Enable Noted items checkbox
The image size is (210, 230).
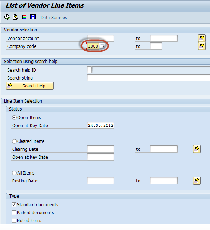point(14,221)
